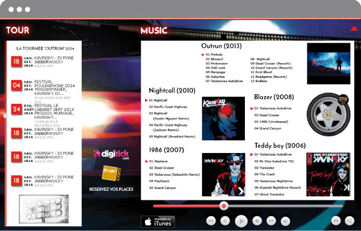
Task: Play 06 Arpanet Nightdrive Rework
Action: (x=277, y=188)
